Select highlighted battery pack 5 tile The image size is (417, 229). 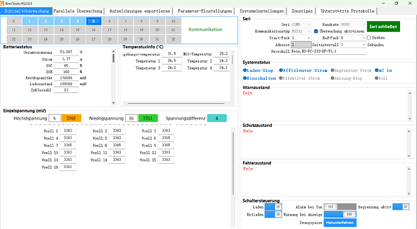click(94, 21)
